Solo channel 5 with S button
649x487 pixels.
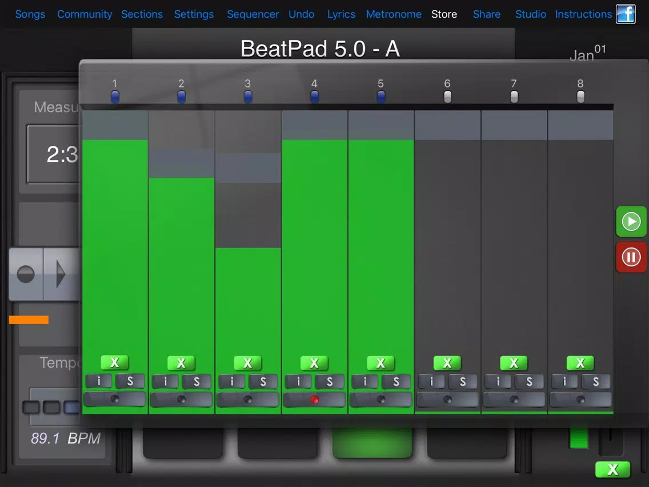(396, 381)
